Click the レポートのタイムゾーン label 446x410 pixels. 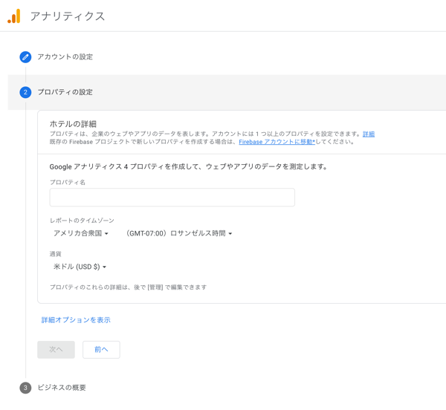pyautogui.click(x=82, y=221)
